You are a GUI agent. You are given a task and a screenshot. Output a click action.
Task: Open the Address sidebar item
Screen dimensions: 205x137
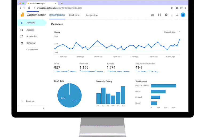pos(30,30)
